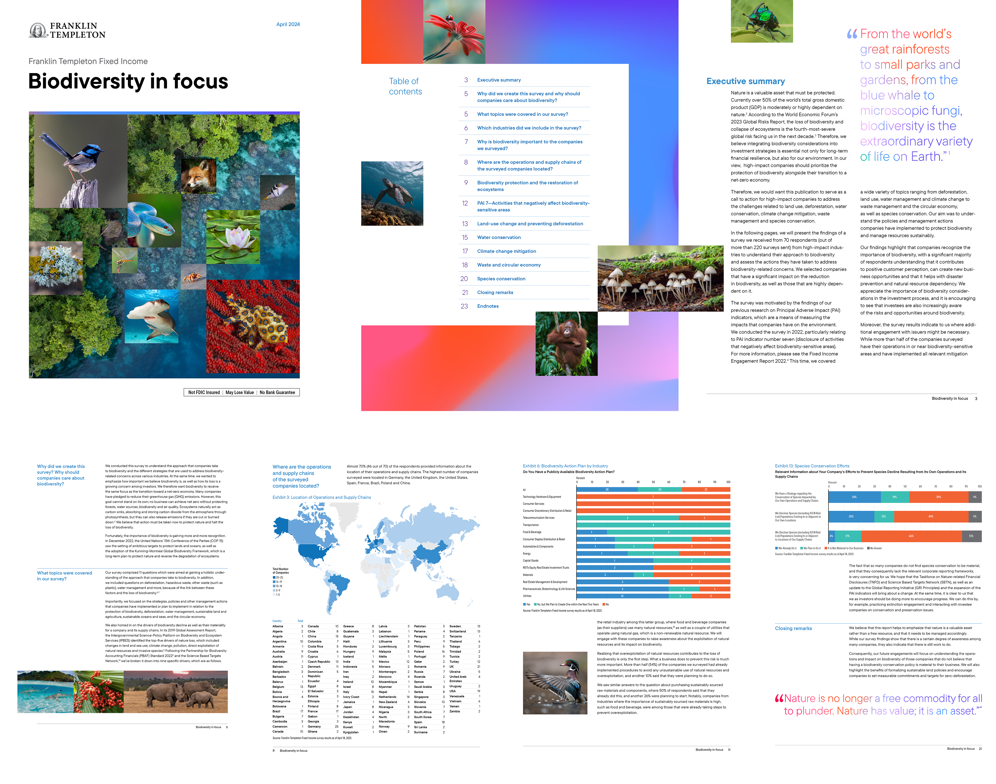Image resolution: width=996 pixels, height=784 pixels.
Task: Open 'Endnotes' contents entry
Action: pyautogui.click(x=488, y=306)
